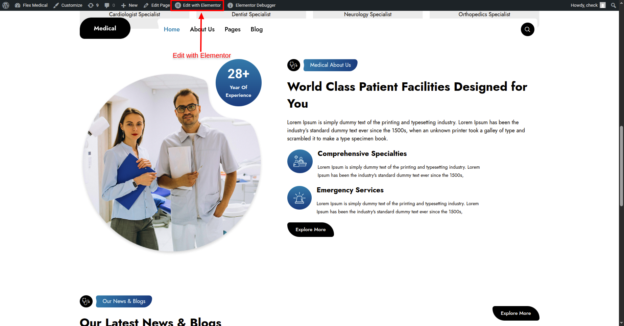
Task: Expand the New content menu
Action: coord(129,5)
